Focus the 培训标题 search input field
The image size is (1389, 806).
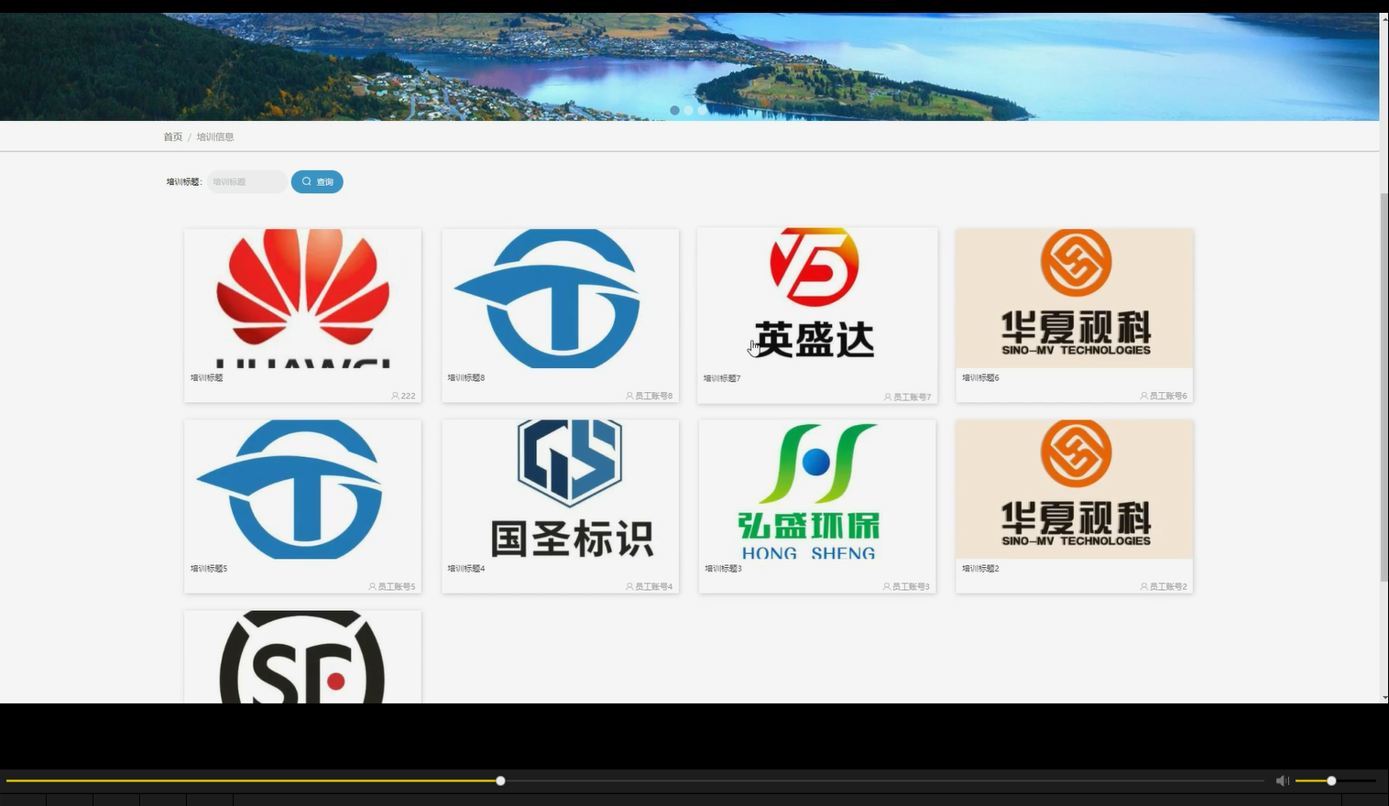pyautogui.click(x=247, y=181)
